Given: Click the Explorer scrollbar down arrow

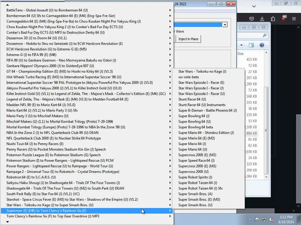Looking at the screenshot, I should 266,177.
